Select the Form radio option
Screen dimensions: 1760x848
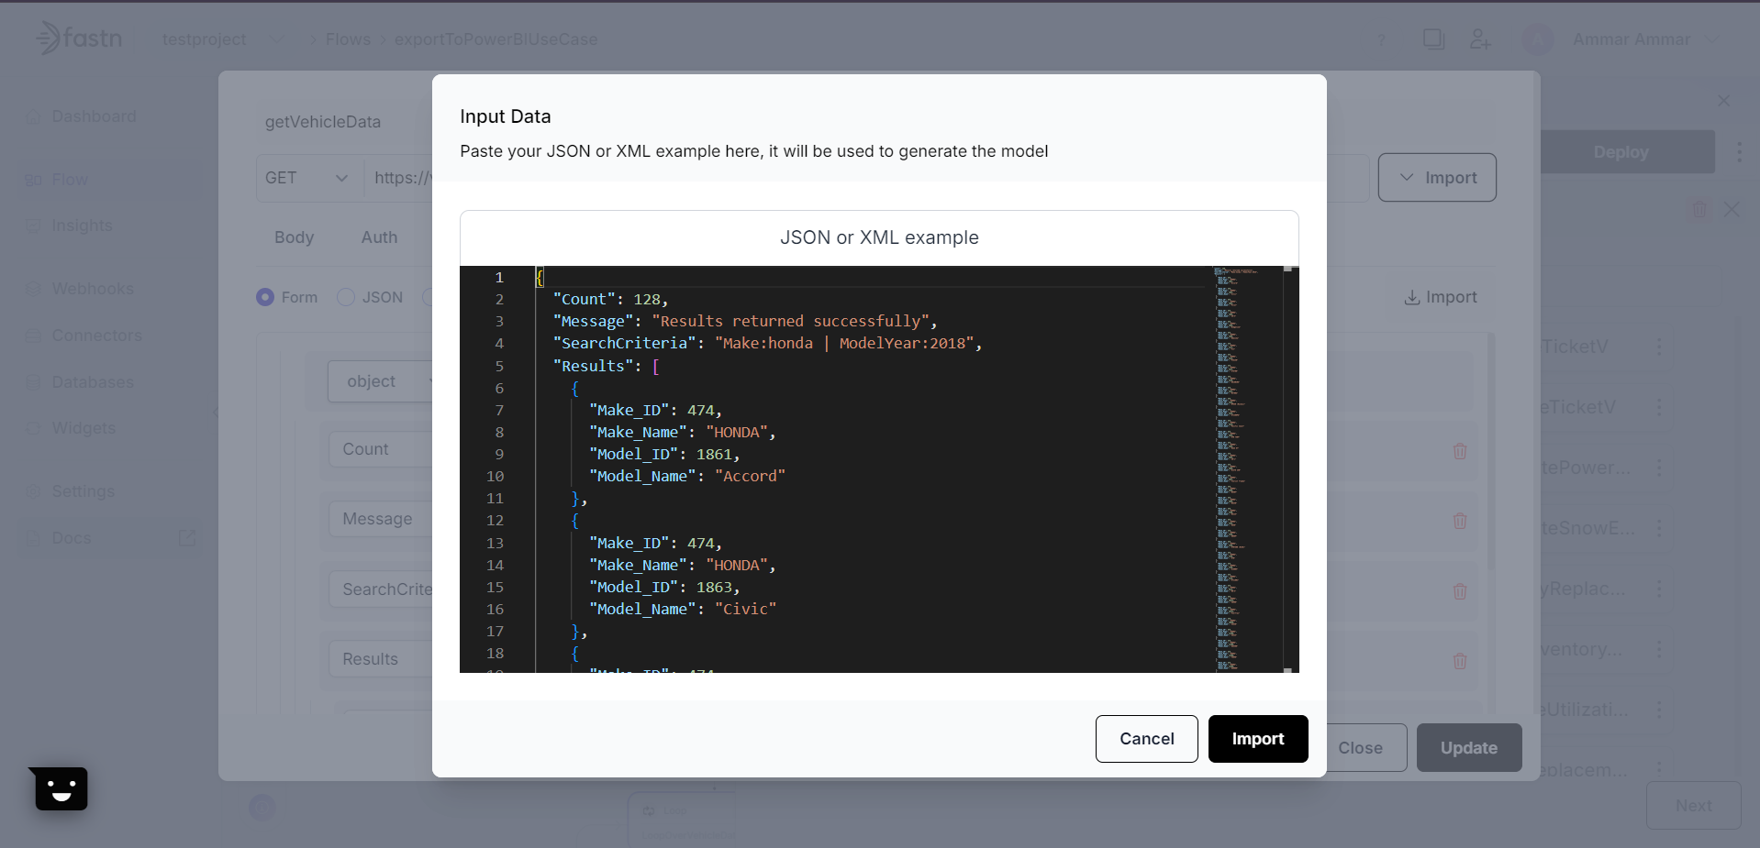[265, 297]
